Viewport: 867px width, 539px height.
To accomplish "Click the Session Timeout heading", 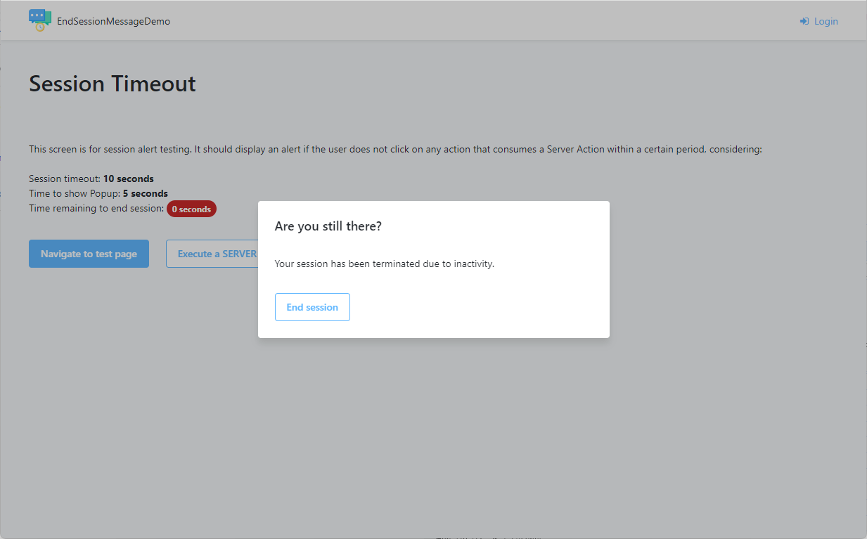I will click(113, 84).
